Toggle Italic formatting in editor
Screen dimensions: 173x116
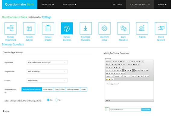(109, 67)
